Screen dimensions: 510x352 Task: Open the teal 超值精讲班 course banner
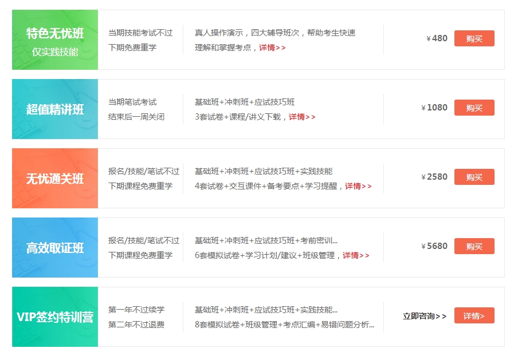click(55, 109)
